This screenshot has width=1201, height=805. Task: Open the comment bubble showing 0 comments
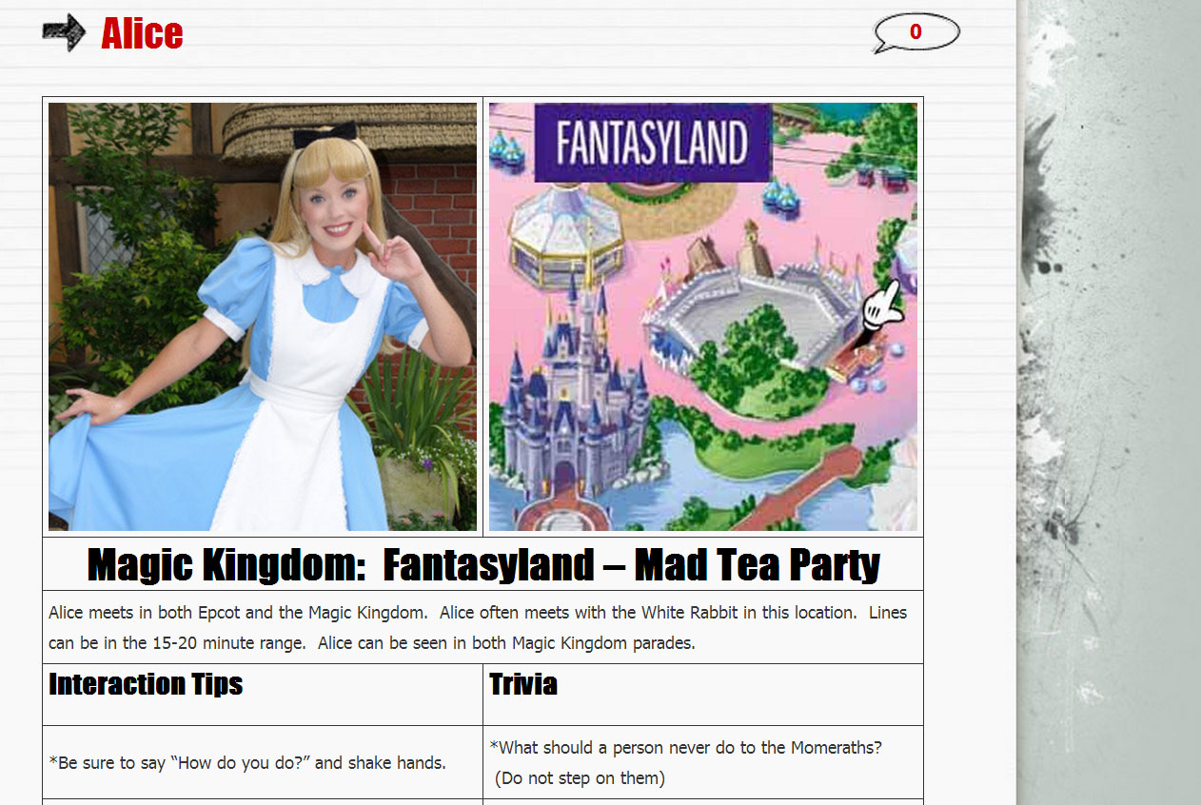[x=916, y=33]
